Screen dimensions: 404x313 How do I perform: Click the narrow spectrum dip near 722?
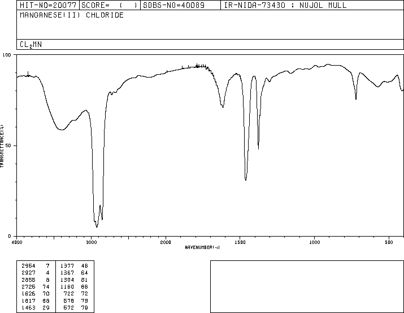pyautogui.click(x=356, y=98)
